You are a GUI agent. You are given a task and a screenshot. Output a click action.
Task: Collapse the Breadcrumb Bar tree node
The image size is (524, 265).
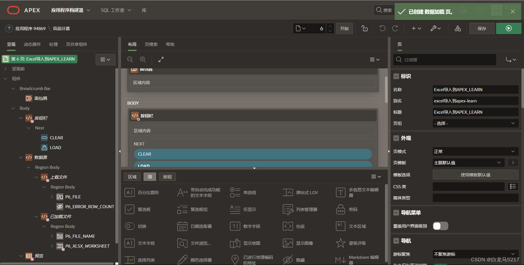(x=13, y=88)
